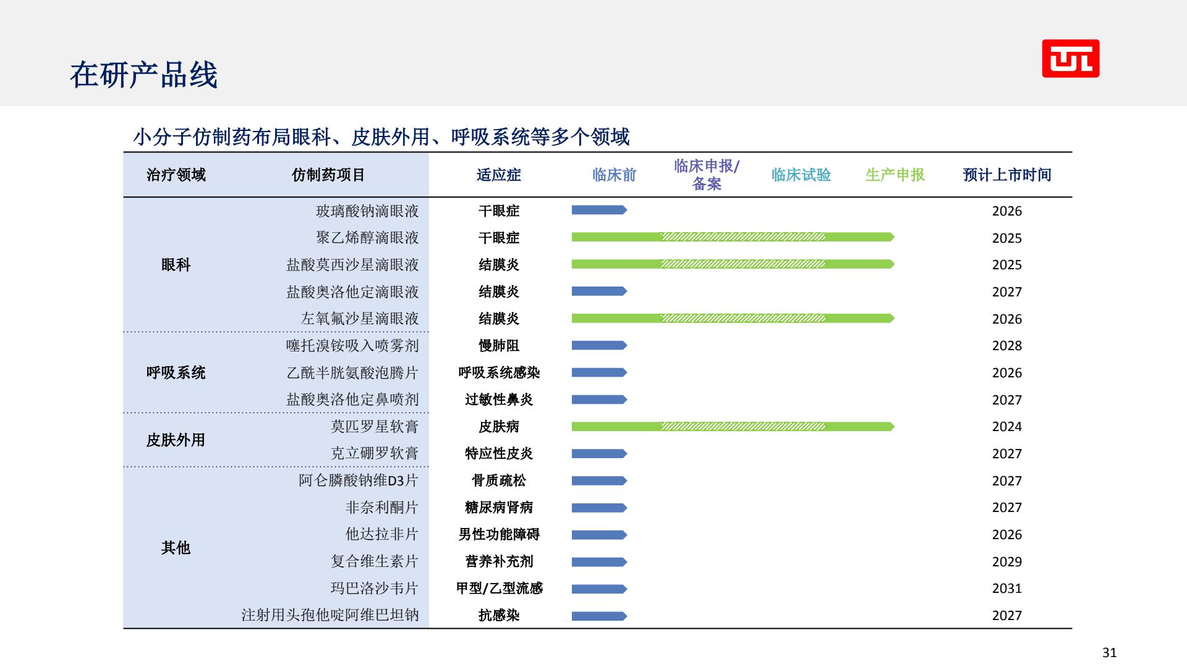
Task: Select the 呼吸系统 therapy area cell
Action: pos(176,372)
